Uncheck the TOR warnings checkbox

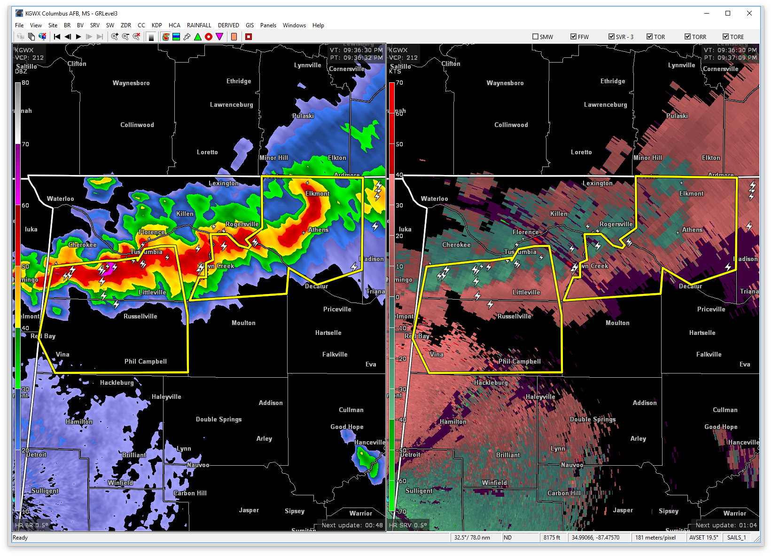coord(649,37)
